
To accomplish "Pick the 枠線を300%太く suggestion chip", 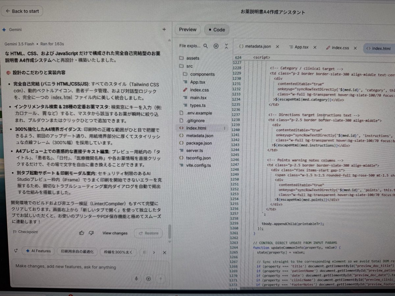I will (118, 252).
